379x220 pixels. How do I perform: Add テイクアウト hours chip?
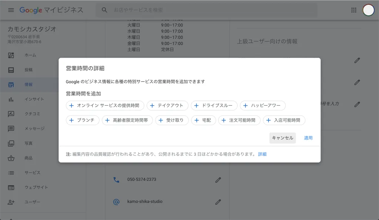(x=167, y=106)
